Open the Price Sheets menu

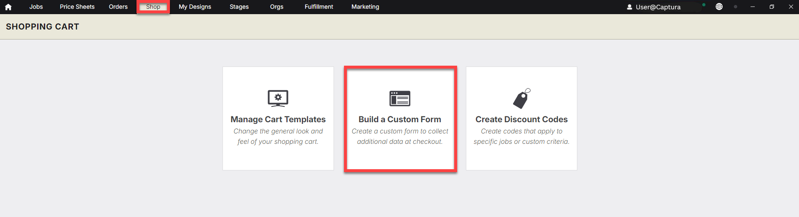point(77,7)
